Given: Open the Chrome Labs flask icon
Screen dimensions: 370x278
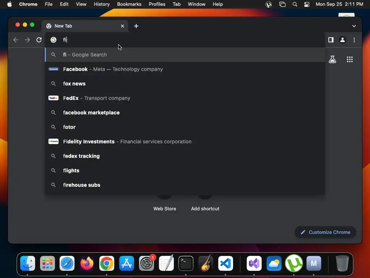Looking at the screenshot, I should (x=332, y=59).
